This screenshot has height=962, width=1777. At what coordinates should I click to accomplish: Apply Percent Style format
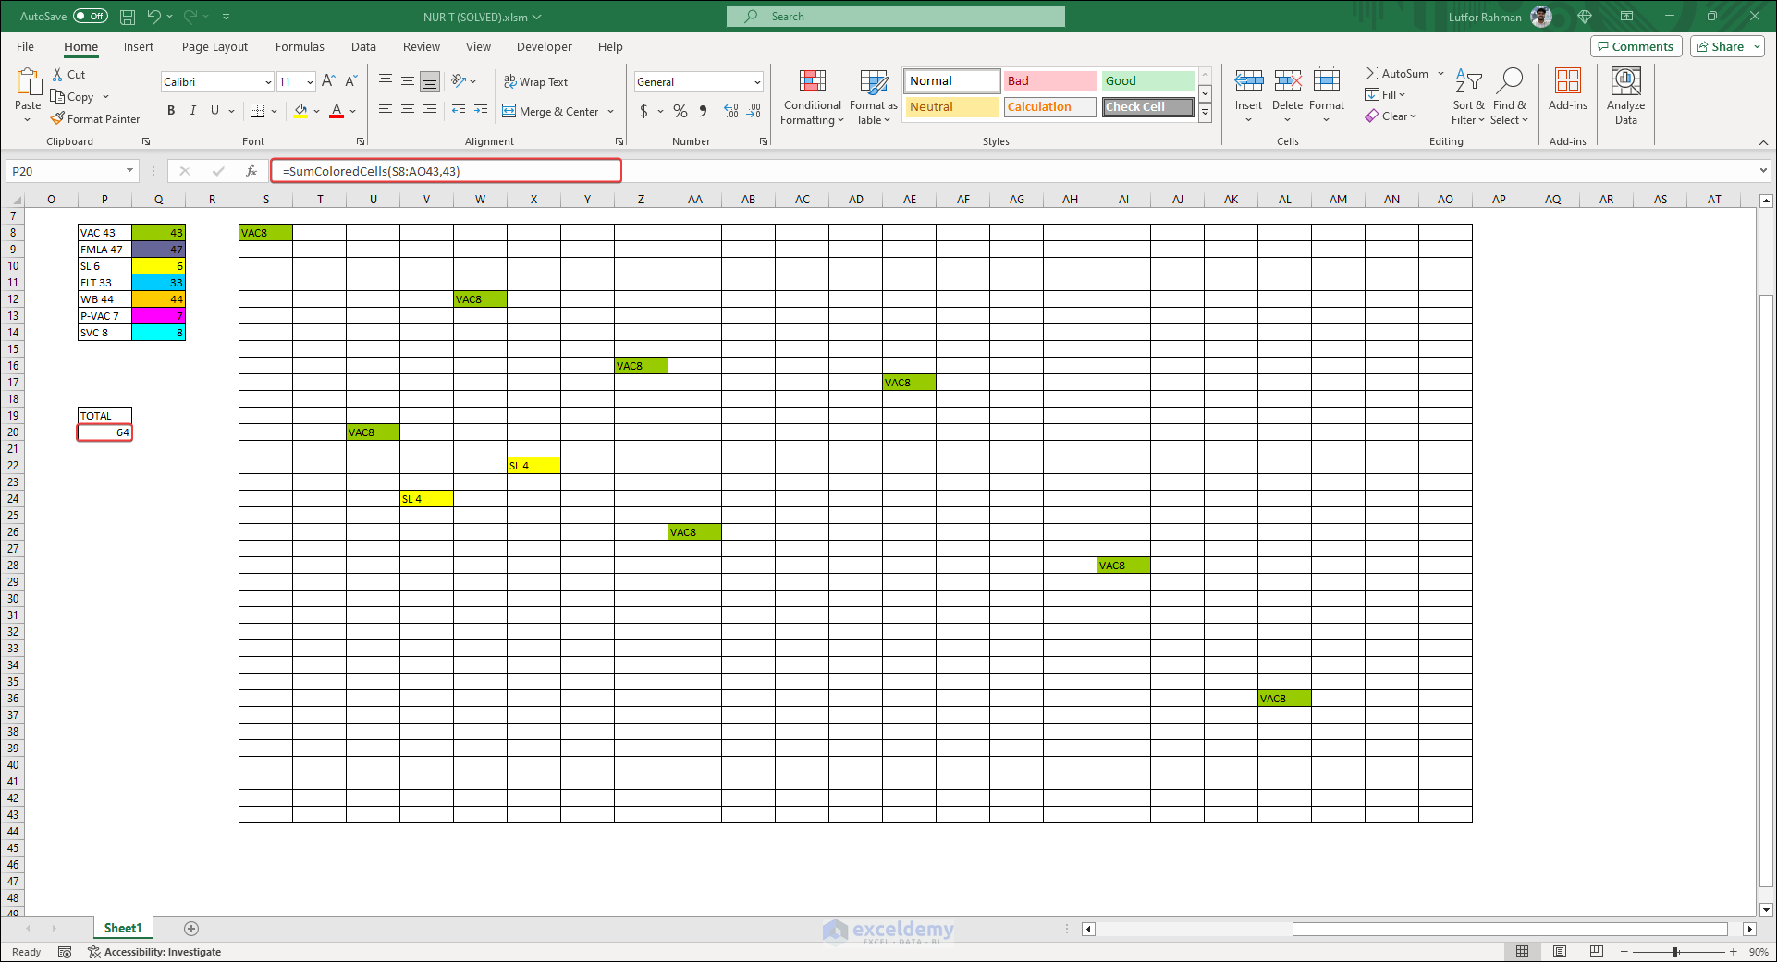pos(680,111)
